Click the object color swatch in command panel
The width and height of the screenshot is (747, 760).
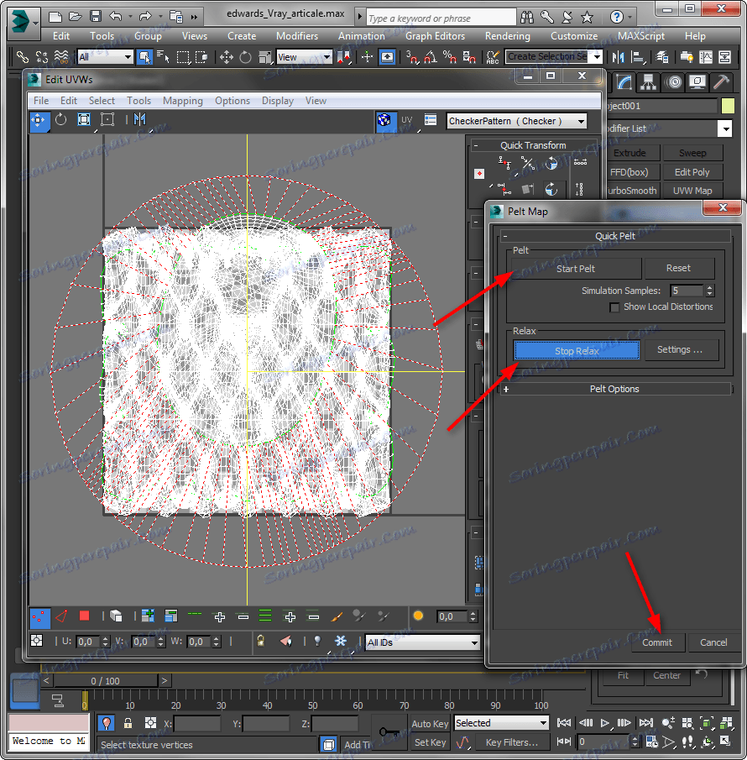[727, 106]
